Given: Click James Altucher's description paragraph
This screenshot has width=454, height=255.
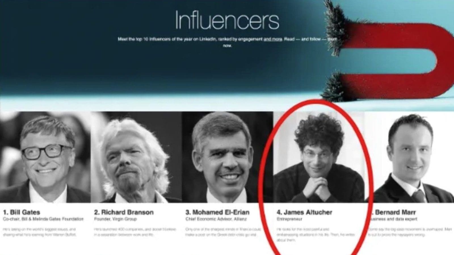Looking at the screenshot, I should click(316, 234).
